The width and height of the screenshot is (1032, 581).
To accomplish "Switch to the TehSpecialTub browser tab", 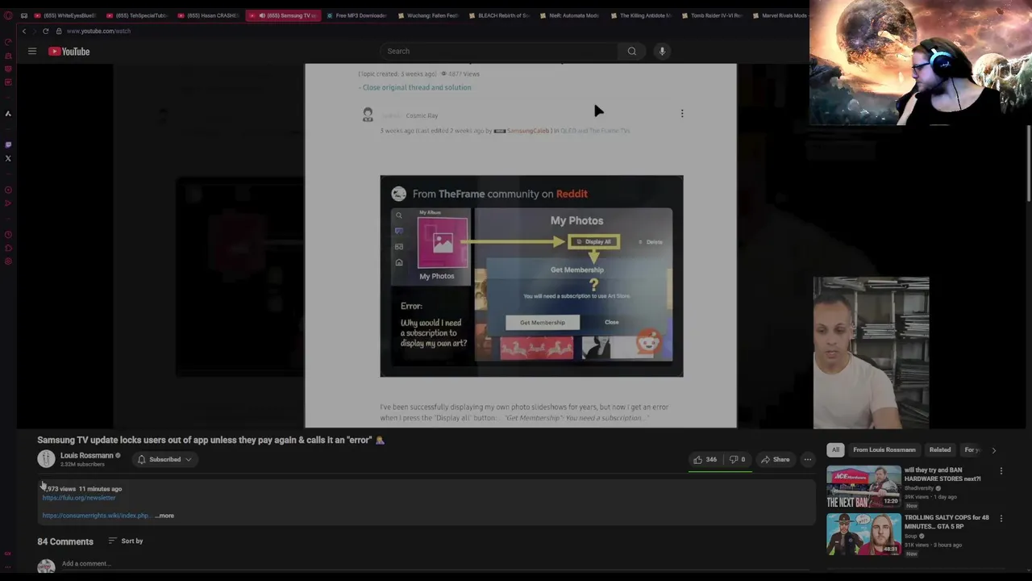I will pyautogui.click(x=136, y=15).
